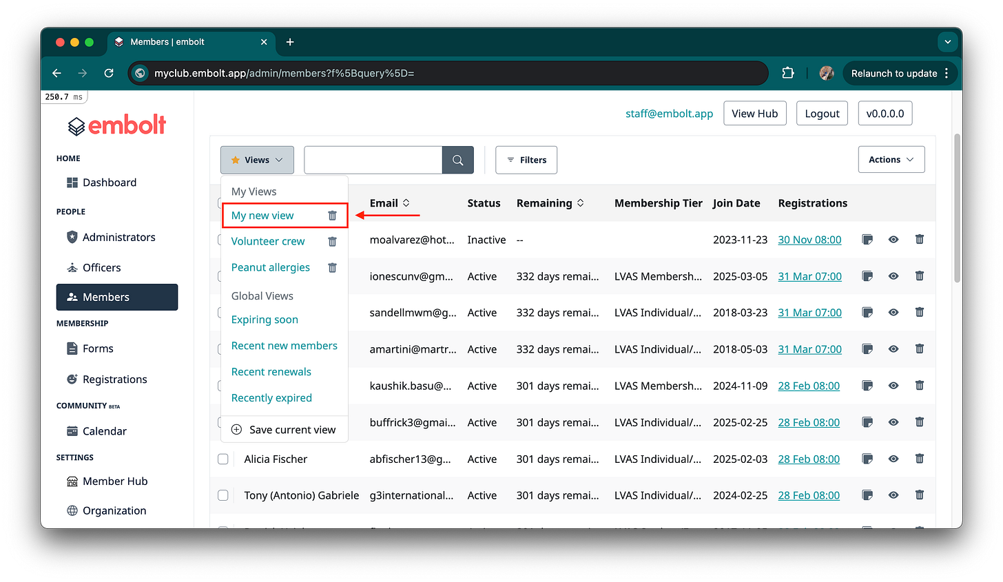Sort by the Email column
Image resolution: width=1003 pixels, height=582 pixels.
point(390,203)
